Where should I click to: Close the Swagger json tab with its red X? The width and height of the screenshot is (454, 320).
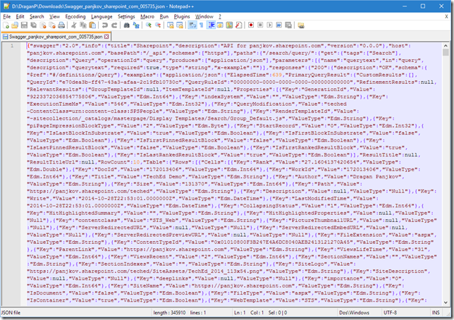pyautogui.click(x=106, y=37)
